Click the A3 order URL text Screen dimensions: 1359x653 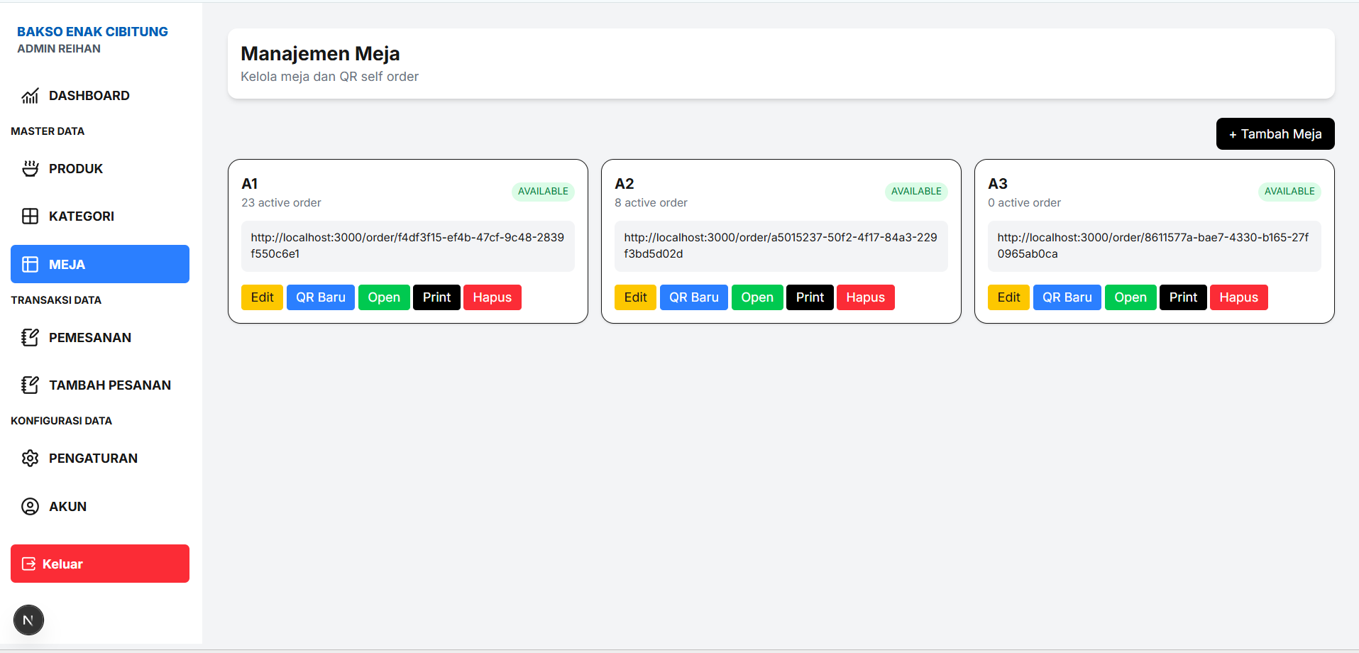click(1153, 246)
